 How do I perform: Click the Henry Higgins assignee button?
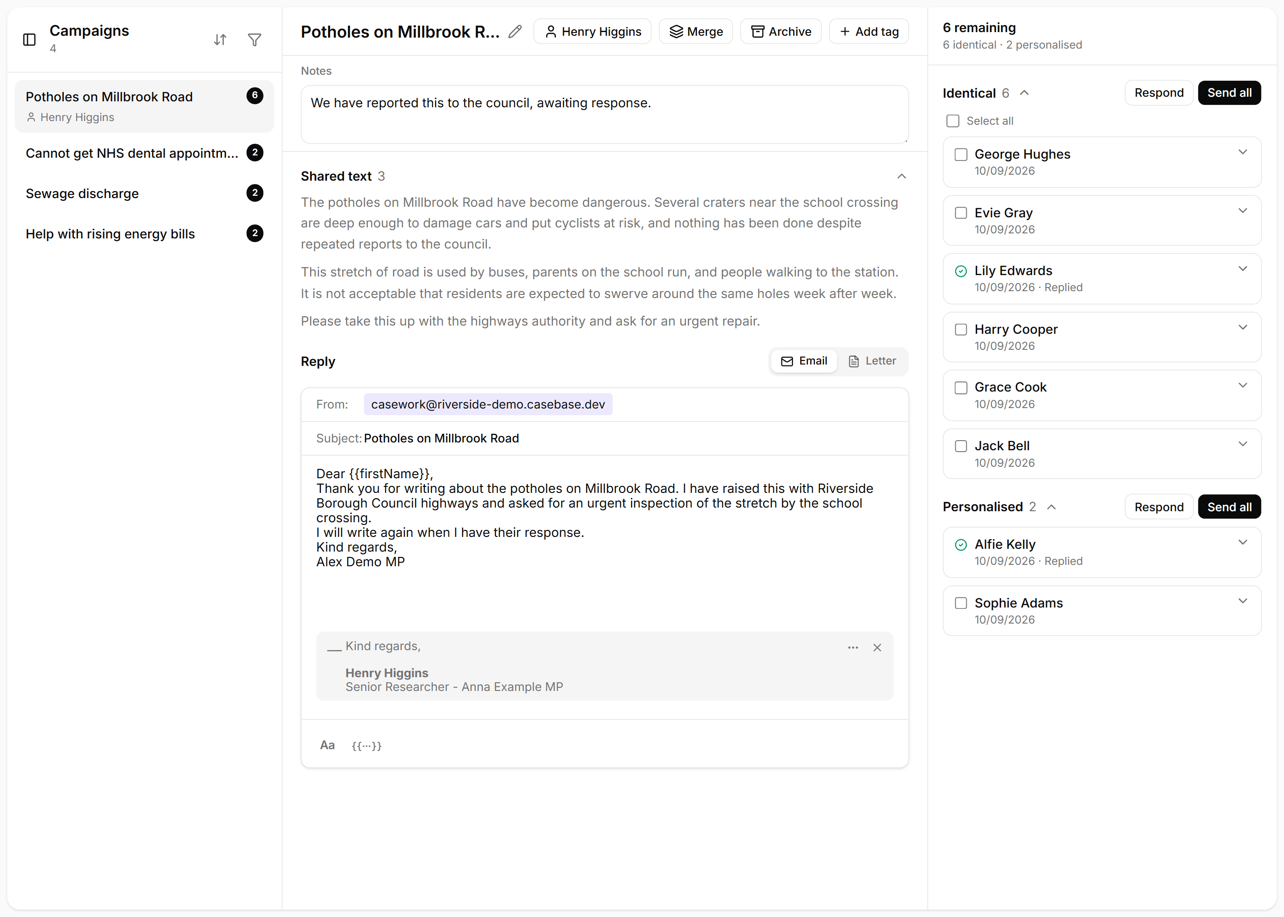tap(592, 32)
